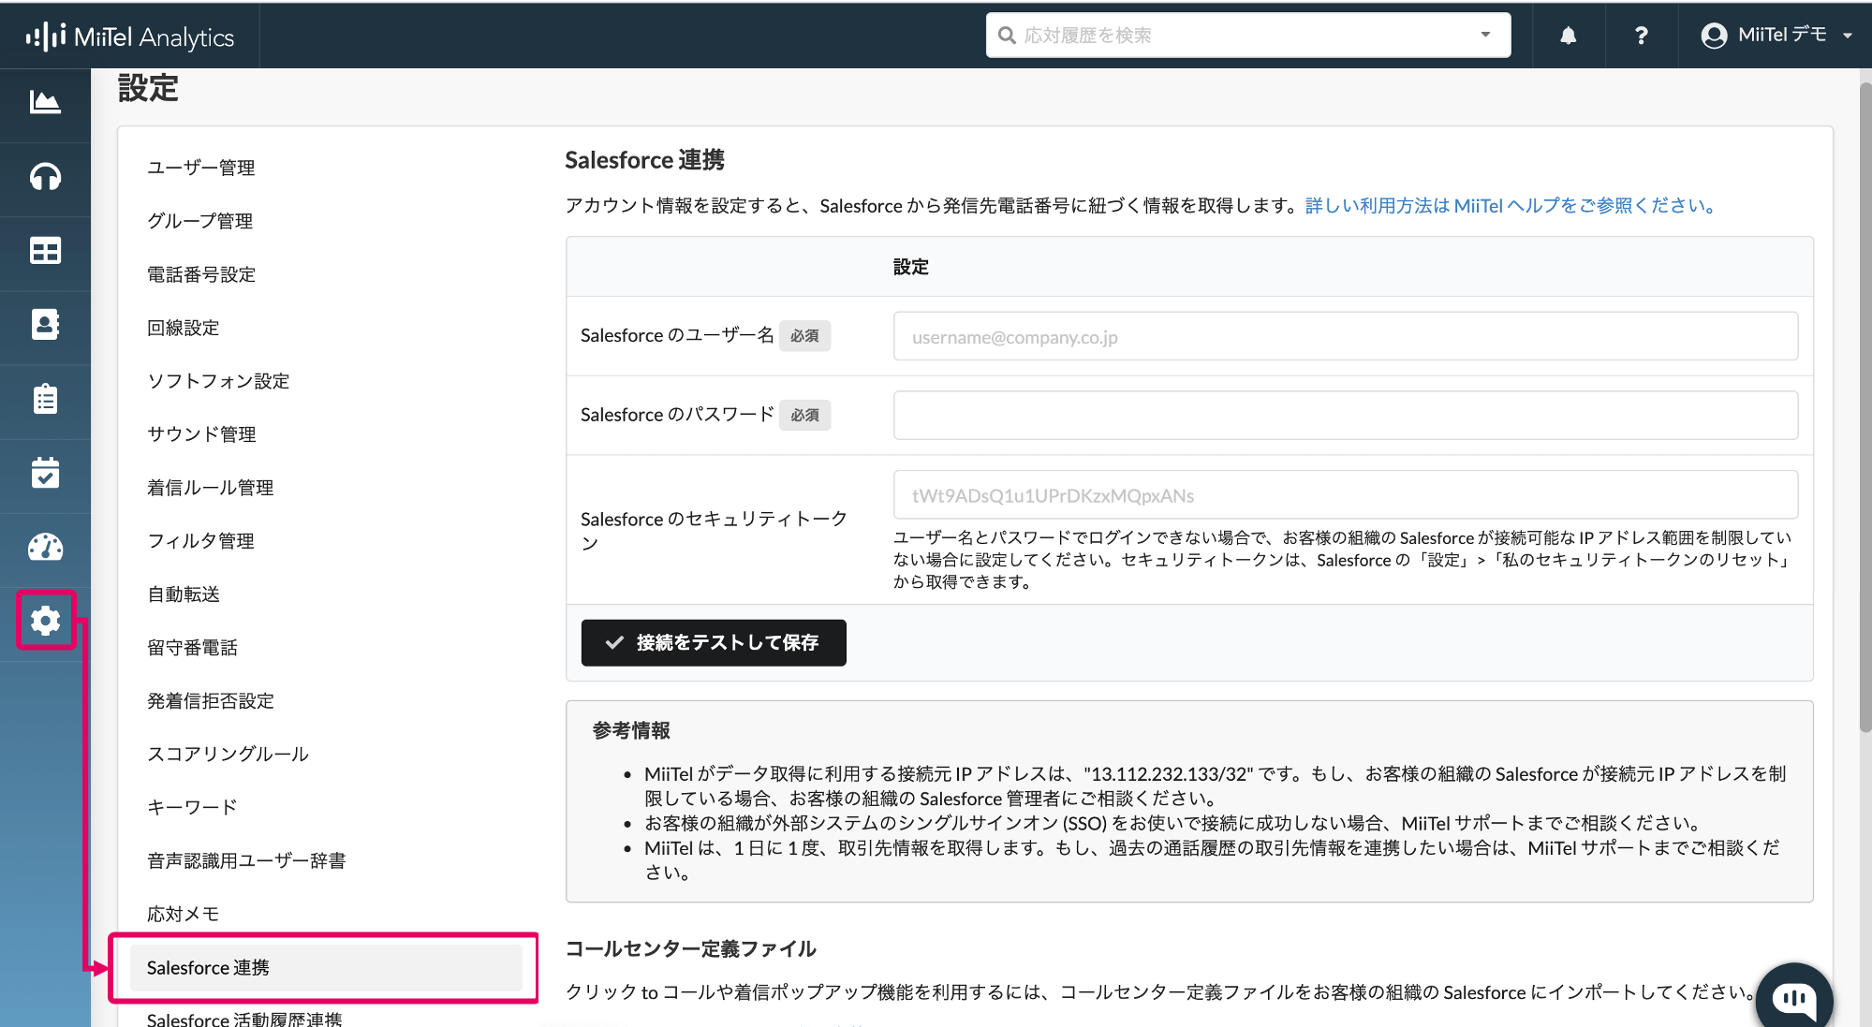Click the 応対履歴を検索 search field
This screenshot has height=1027, width=1872.
coord(1247,36)
